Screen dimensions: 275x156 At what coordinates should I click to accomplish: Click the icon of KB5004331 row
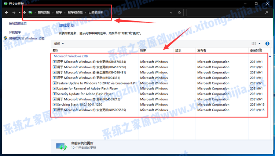coord(55,78)
